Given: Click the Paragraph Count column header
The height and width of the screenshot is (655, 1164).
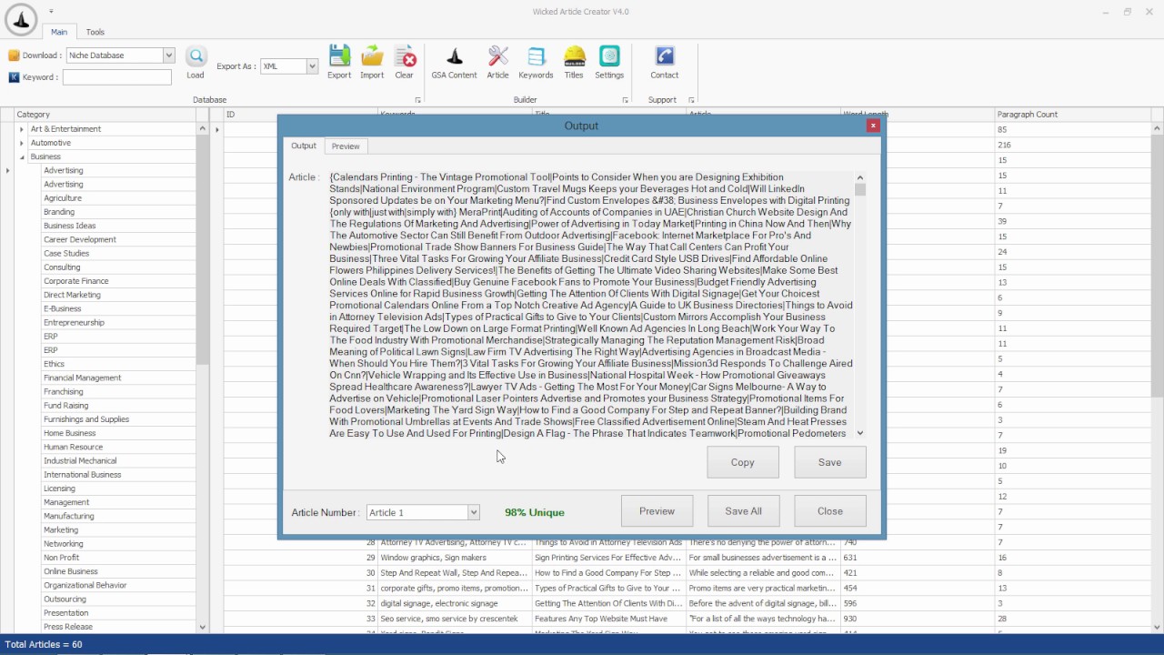Looking at the screenshot, I should click(x=1072, y=115).
